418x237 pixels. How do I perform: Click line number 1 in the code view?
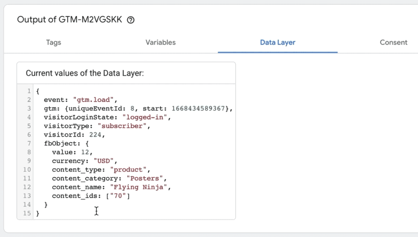29,91
